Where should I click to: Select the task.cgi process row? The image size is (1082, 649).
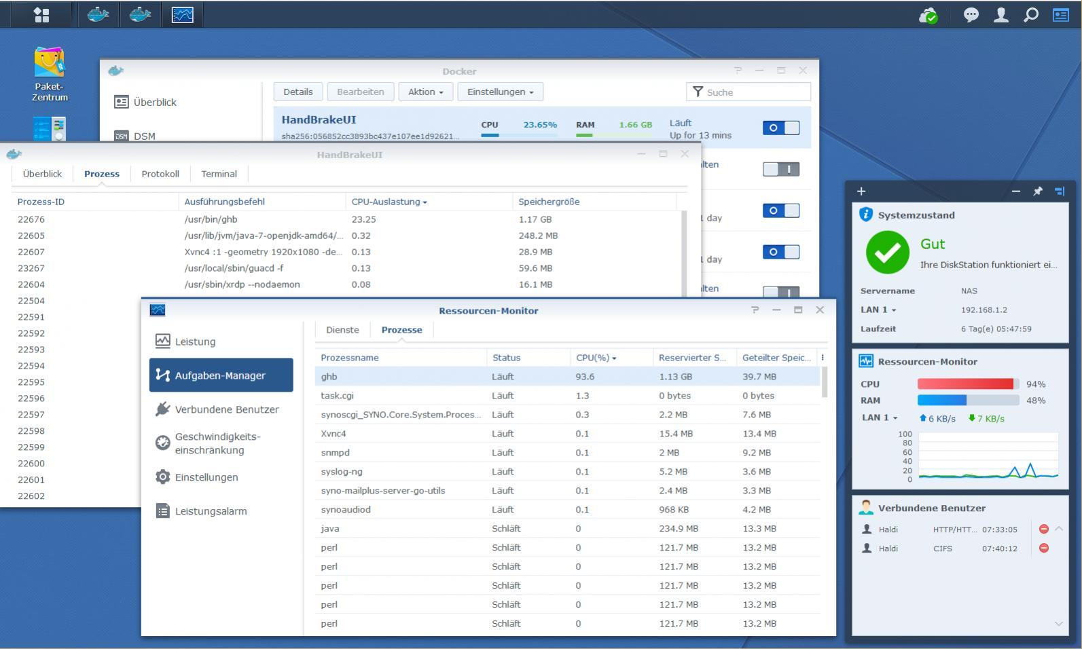pos(568,395)
